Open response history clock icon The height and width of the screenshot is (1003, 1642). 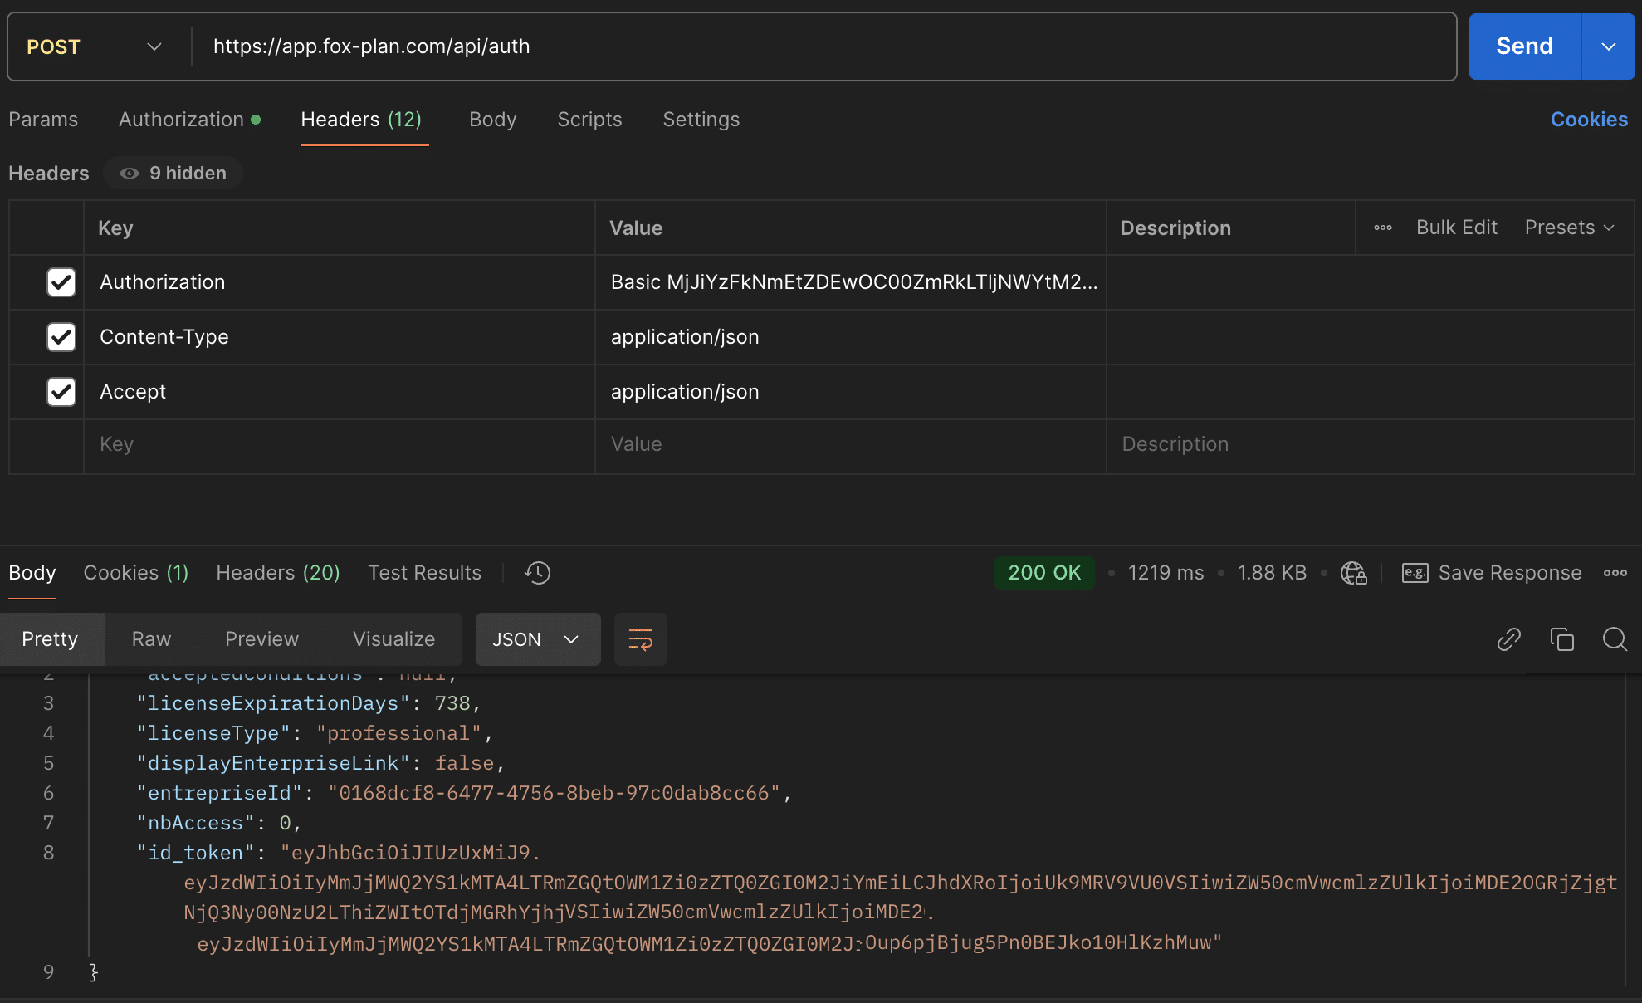click(538, 573)
